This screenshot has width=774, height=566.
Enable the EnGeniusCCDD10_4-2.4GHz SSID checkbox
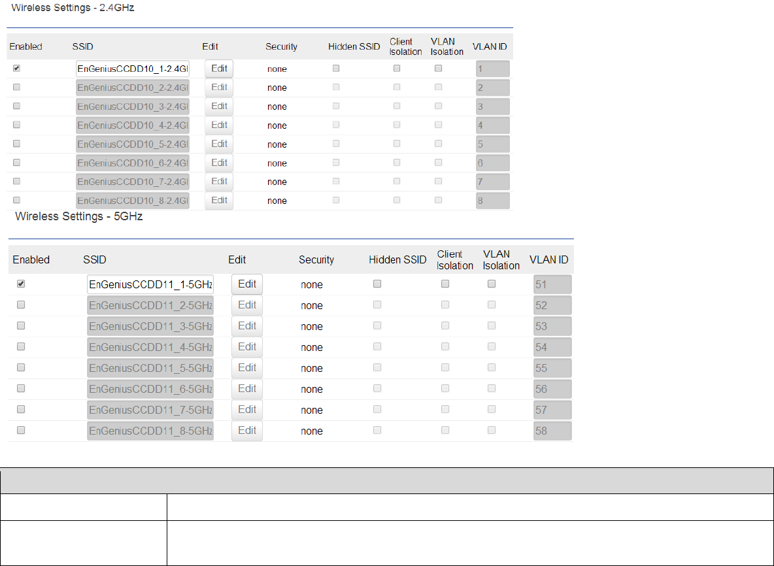click(x=17, y=125)
